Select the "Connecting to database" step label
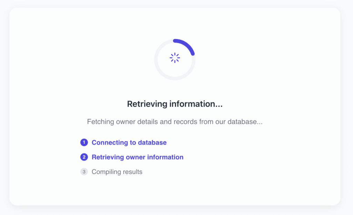The image size is (353, 215). click(x=129, y=142)
